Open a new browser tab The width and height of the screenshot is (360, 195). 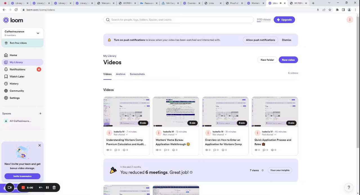click(x=313, y=3)
